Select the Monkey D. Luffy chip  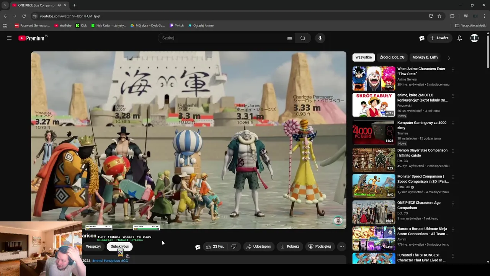click(425, 57)
